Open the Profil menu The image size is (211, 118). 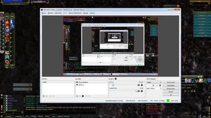point(65,13)
